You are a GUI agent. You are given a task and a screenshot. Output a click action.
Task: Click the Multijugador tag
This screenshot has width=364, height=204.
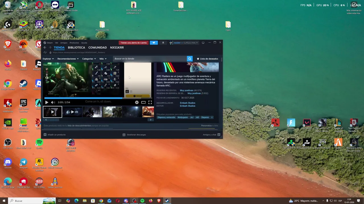[x=183, y=117]
